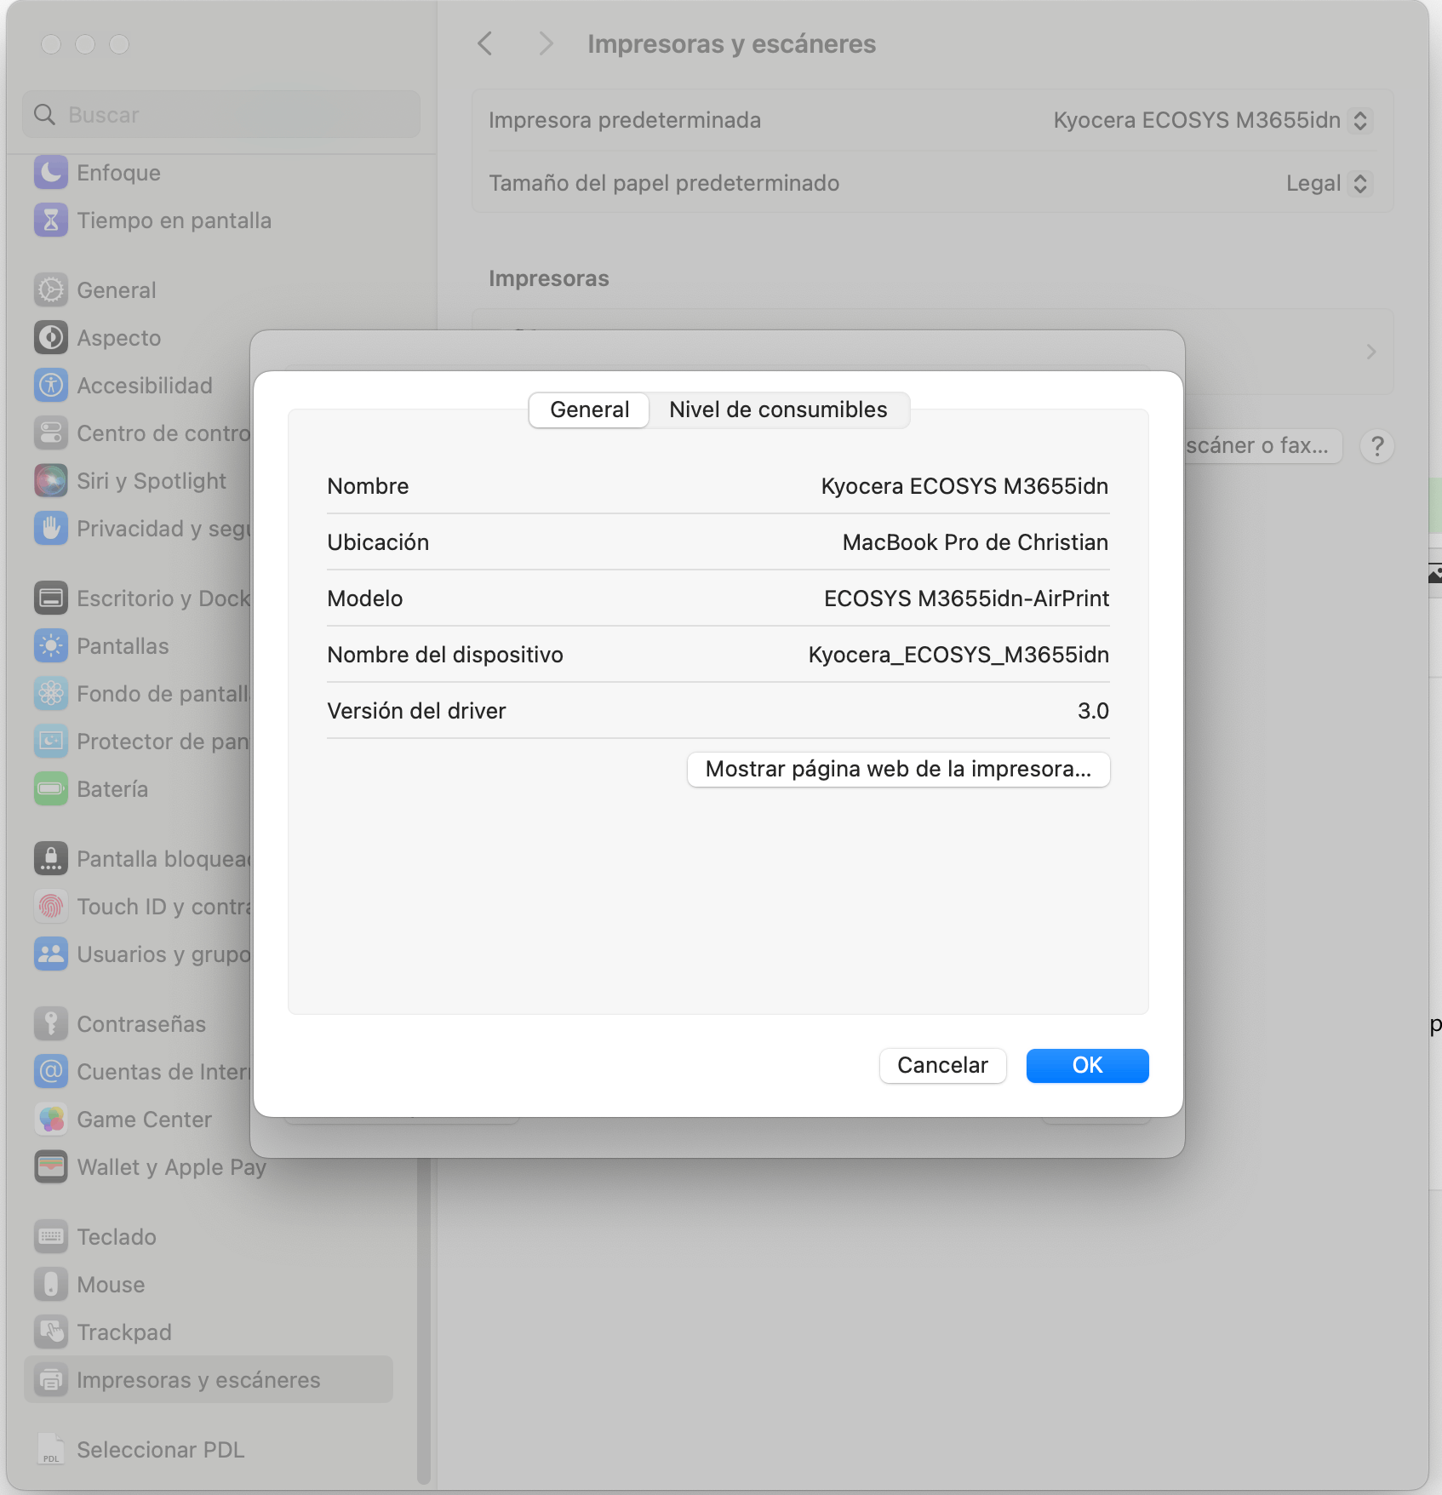1442x1495 pixels.
Task: Click the driver version 3.0 value
Action: 1093,711
